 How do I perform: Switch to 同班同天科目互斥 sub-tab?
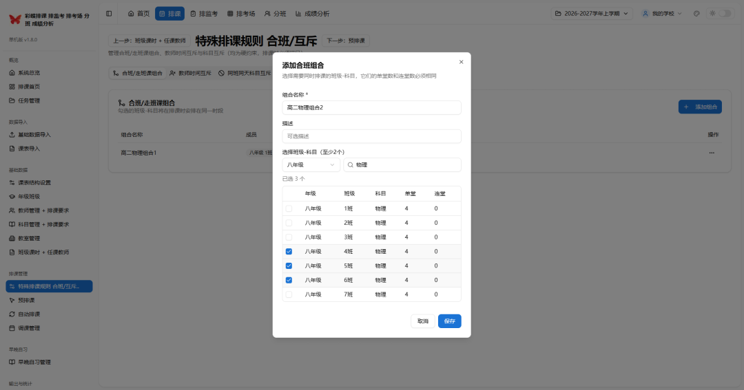(x=245, y=73)
